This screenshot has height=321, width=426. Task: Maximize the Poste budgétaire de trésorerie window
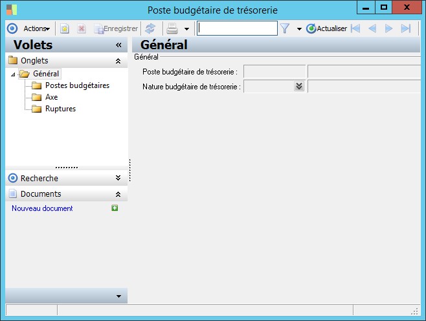coord(384,7)
